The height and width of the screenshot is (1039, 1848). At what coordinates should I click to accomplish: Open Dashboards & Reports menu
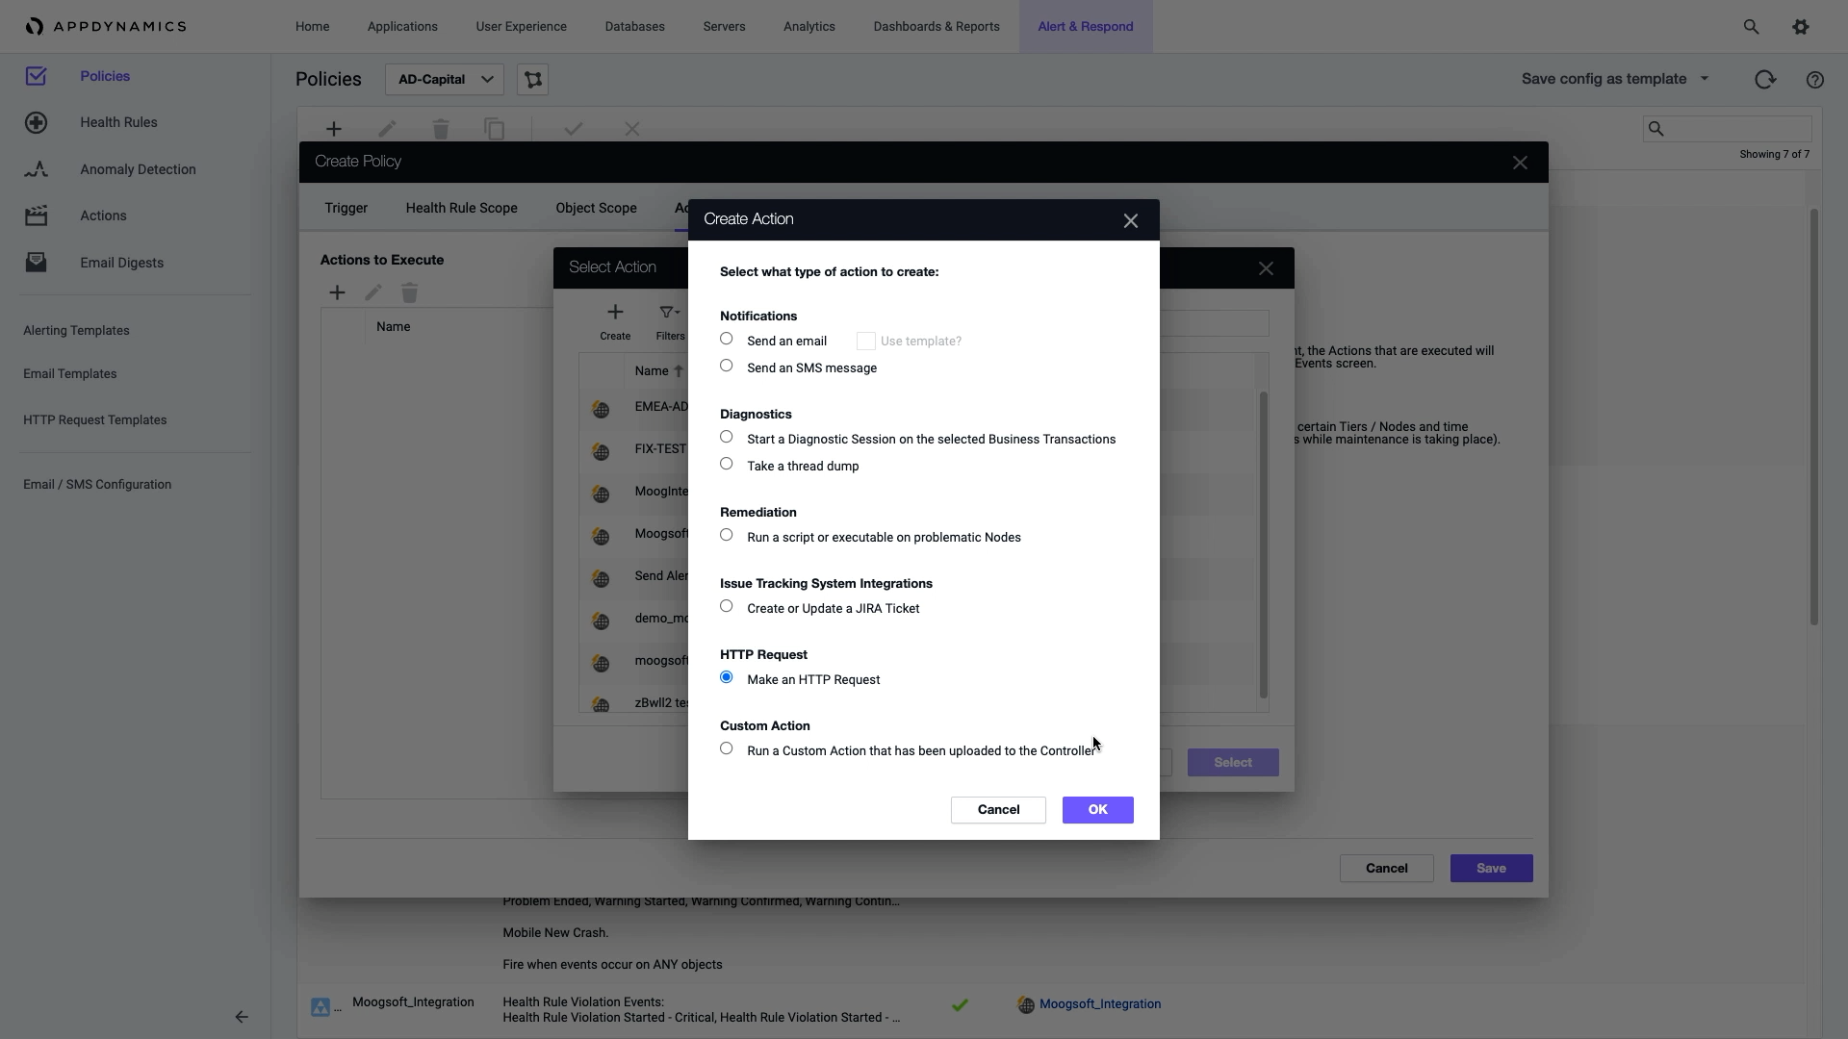937,27
